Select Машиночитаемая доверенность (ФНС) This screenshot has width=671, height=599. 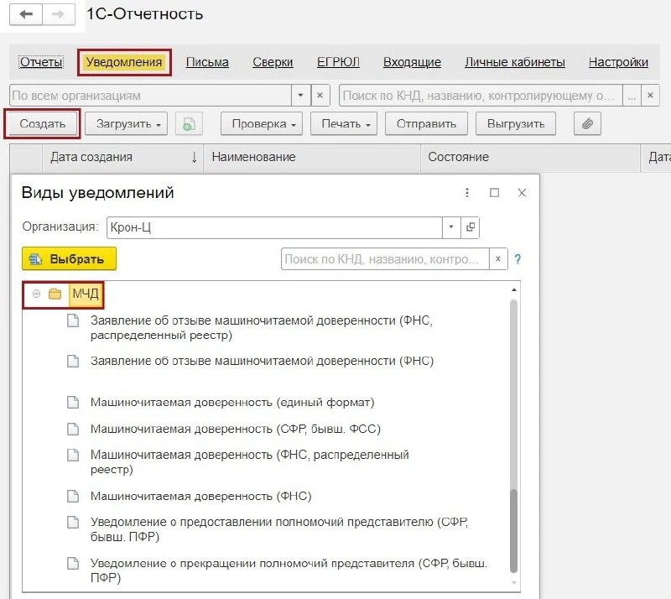tap(200, 496)
